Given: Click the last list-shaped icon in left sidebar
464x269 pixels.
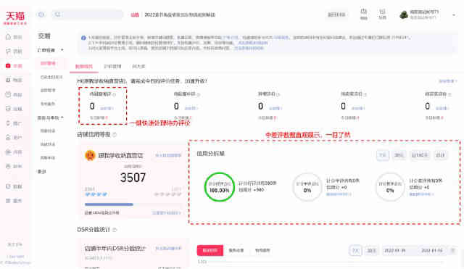Looking at the screenshot, I should 8,201.
